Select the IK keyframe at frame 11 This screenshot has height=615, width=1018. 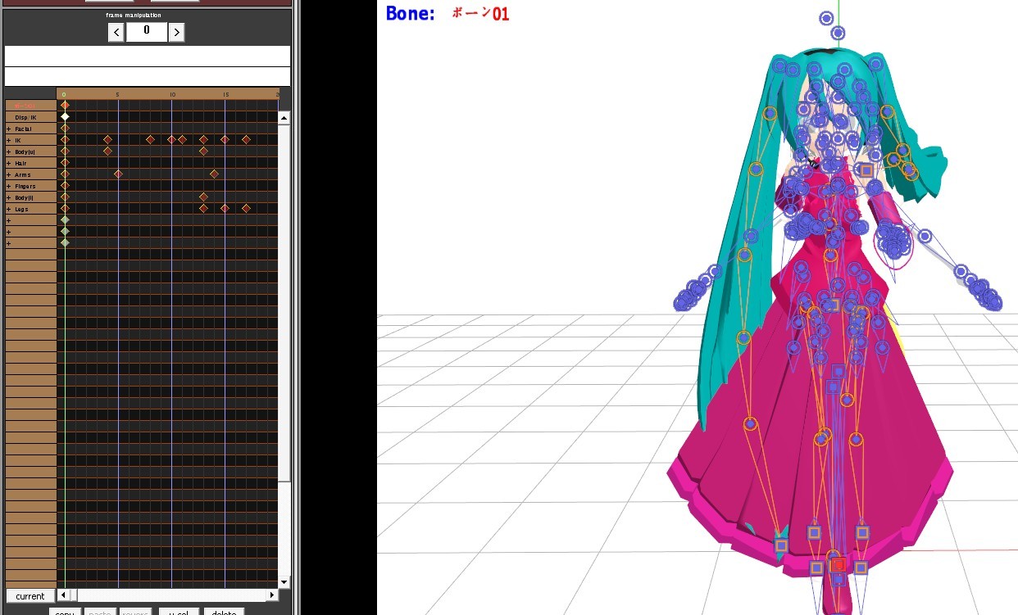click(182, 140)
